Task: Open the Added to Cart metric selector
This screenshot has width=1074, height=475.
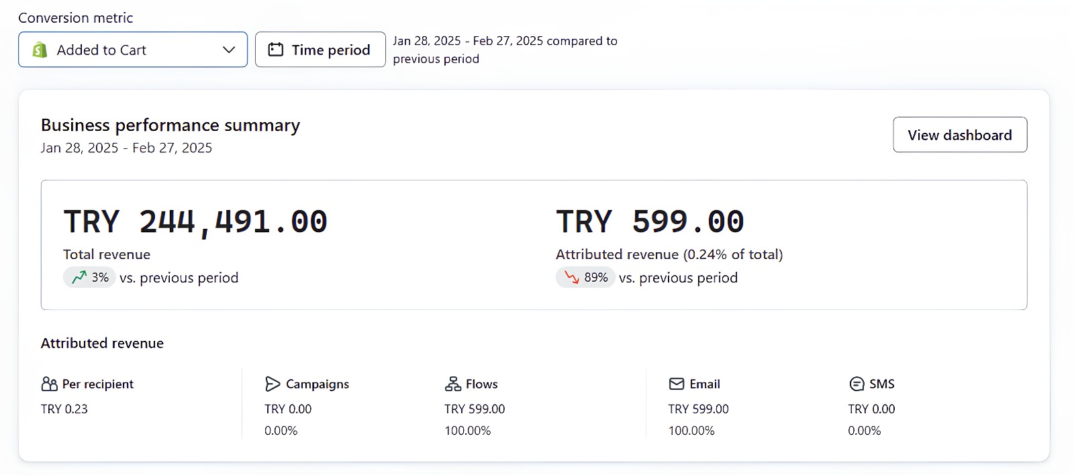Action: pos(133,50)
